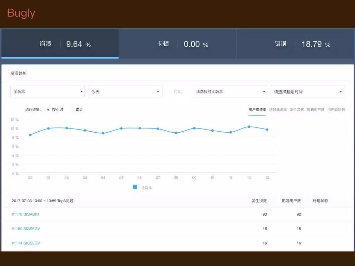Screen dimensions: 355x266
Task: Show the 次数崩溃率 metric tab
Action: point(278,110)
